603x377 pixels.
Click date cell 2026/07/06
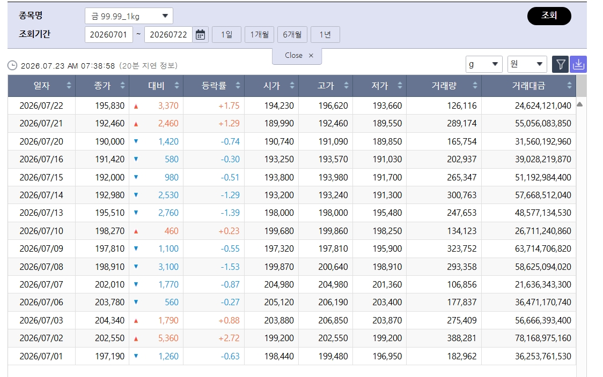(x=41, y=302)
